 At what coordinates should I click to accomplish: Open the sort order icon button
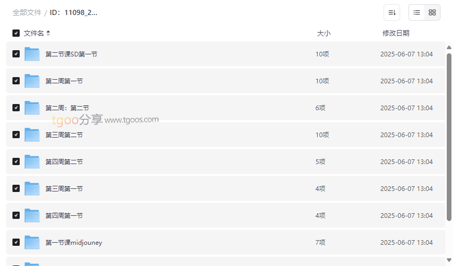tap(392, 12)
